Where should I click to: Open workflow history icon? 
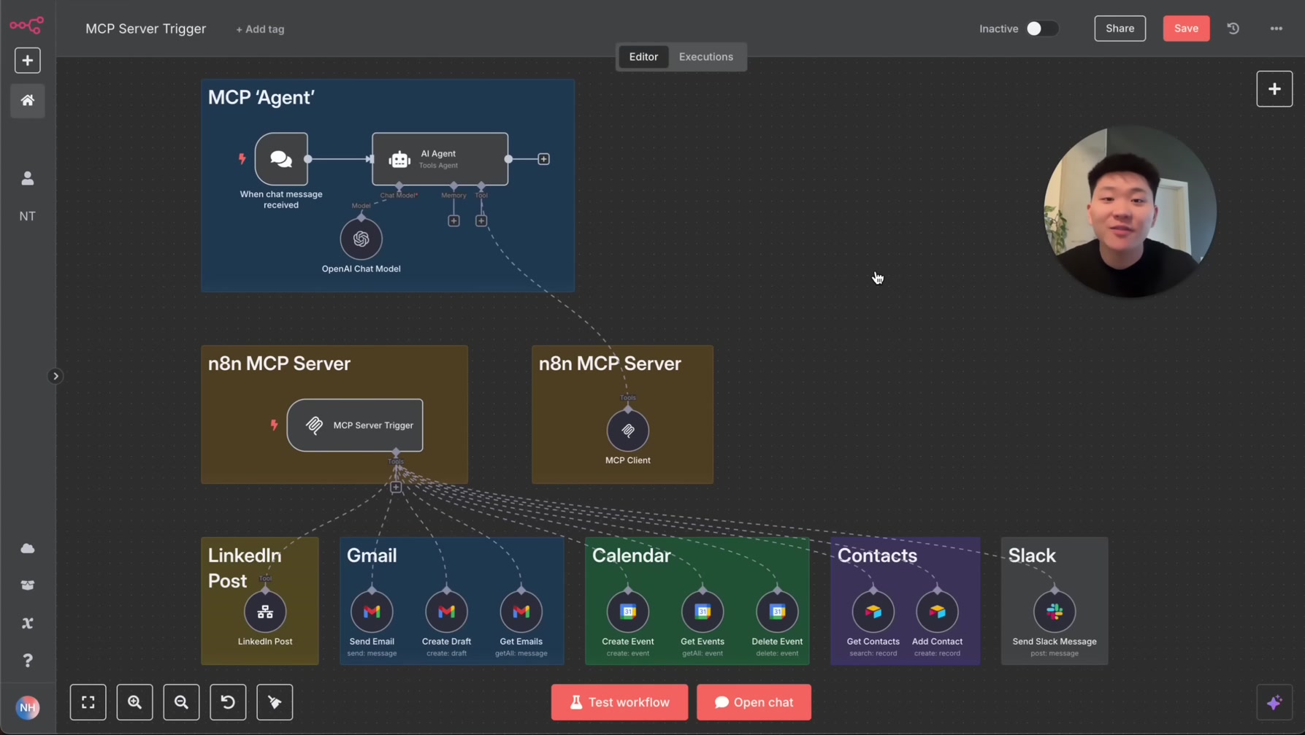[1233, 28]
